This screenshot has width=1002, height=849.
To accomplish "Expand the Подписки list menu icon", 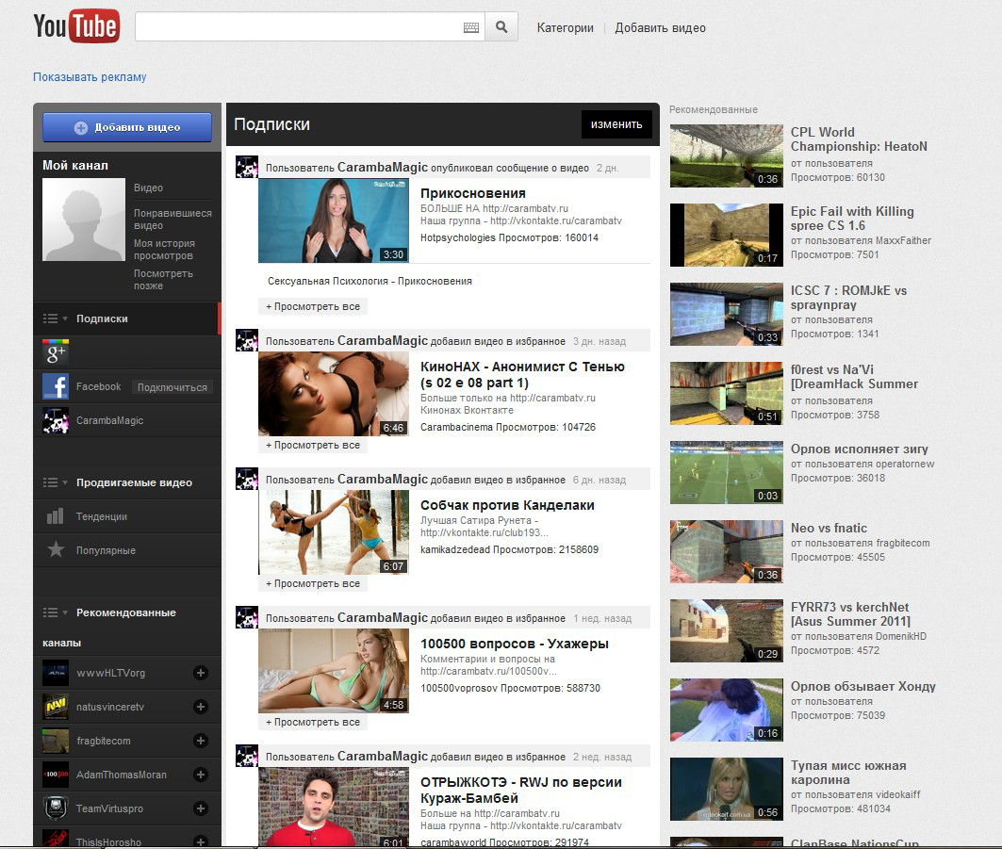I will tap(55, 318).
